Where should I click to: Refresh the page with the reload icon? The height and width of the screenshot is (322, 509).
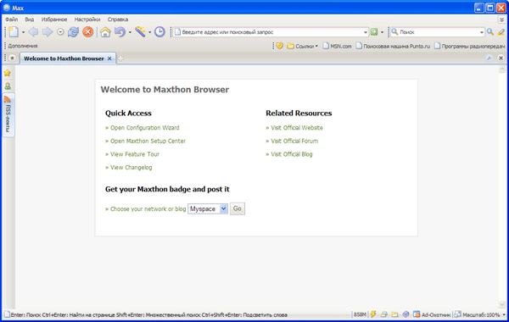(73, 32)
